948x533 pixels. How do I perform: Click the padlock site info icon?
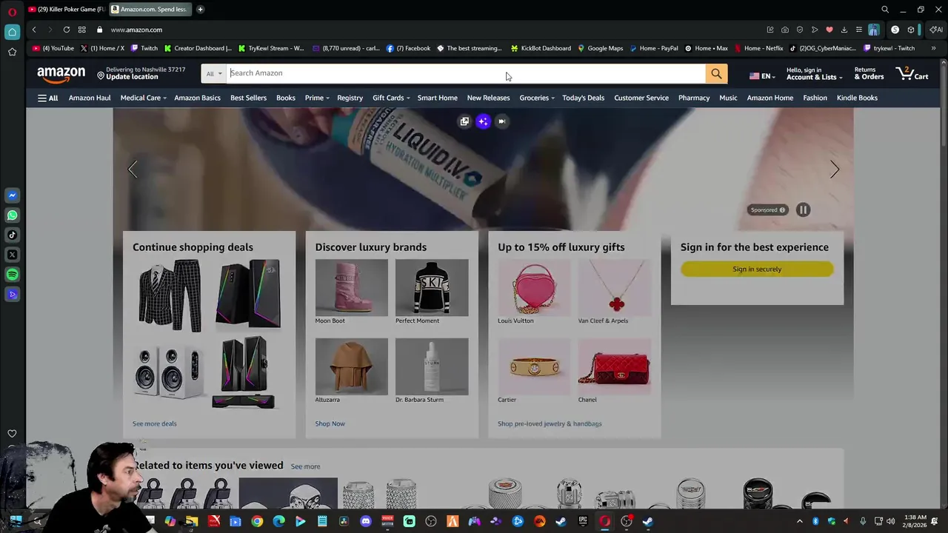(99, 30)
